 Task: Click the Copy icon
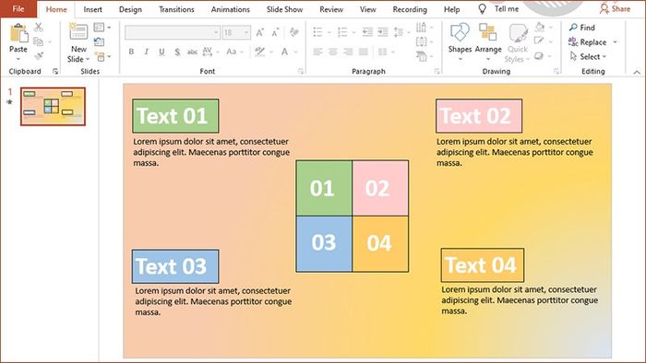tap(39, 41)
